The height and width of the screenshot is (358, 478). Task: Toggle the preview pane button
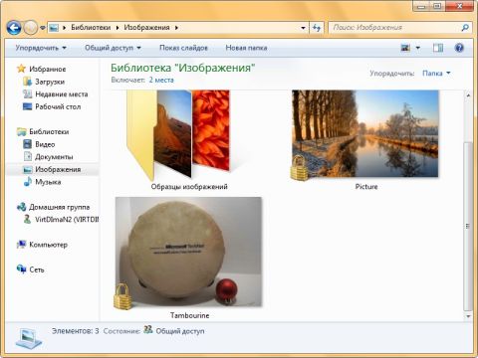[438, 48]
